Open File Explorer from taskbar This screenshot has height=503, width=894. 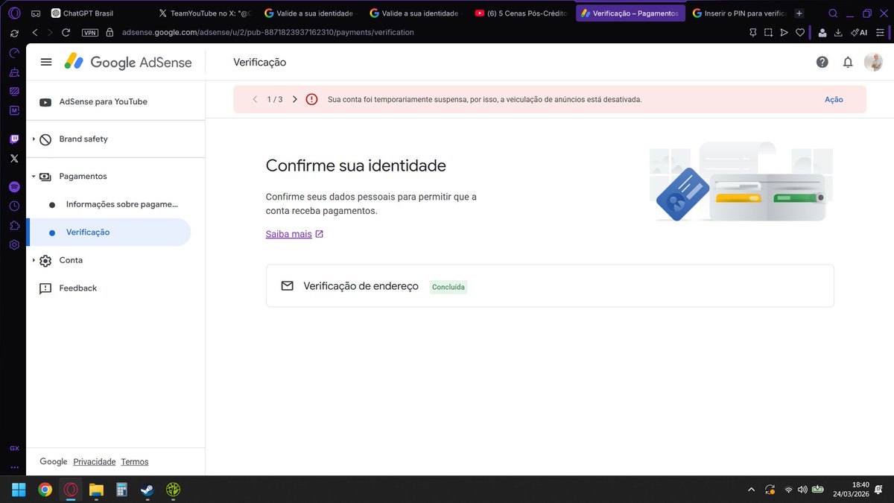(96, 490)
